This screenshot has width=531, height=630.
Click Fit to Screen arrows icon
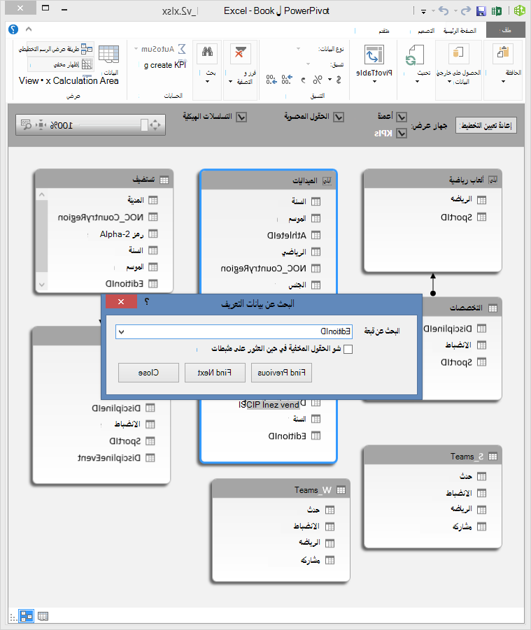pyautogui.click(x=155, y=125)
